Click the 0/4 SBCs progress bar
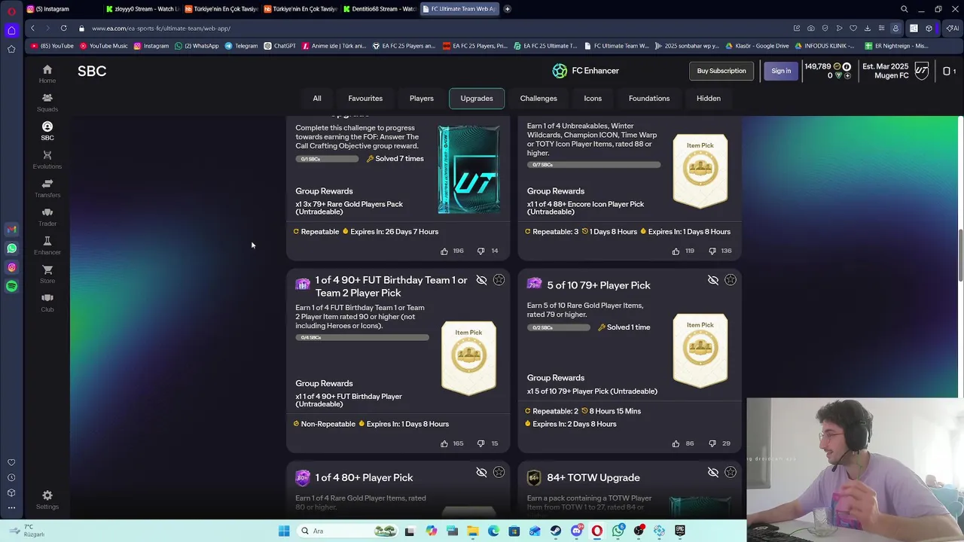The height and width of the screenshot is (542, 964). point(362,337)
